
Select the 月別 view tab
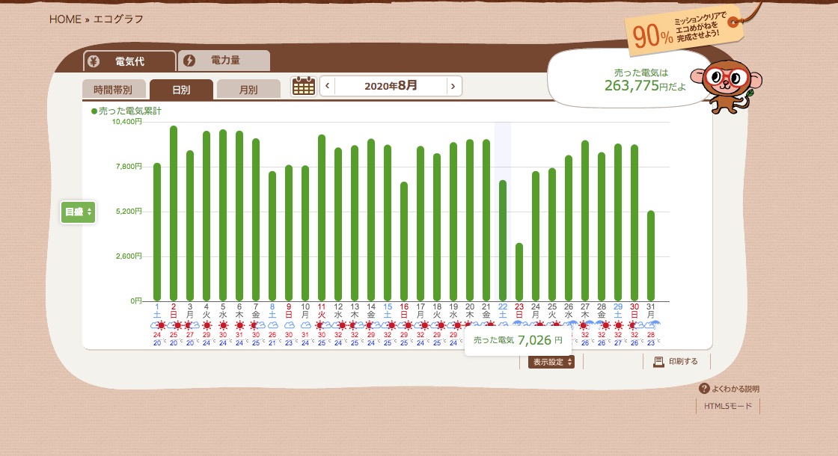tap(248, 90)
